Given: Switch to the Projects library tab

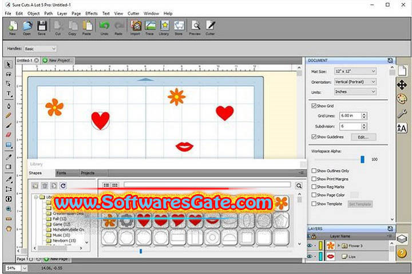Looking at the screenshot, I should click(88, 173).
